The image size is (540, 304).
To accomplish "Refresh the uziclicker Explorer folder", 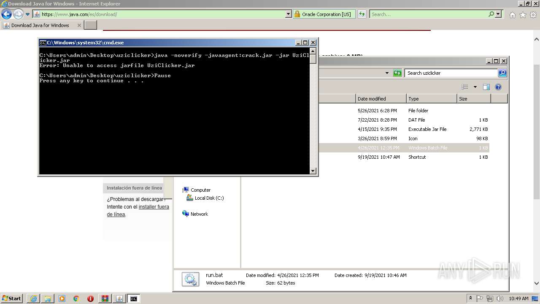I will 397,73.
